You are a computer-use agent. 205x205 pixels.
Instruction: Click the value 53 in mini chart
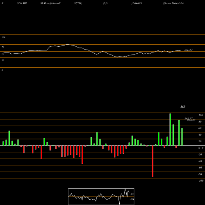132,194
